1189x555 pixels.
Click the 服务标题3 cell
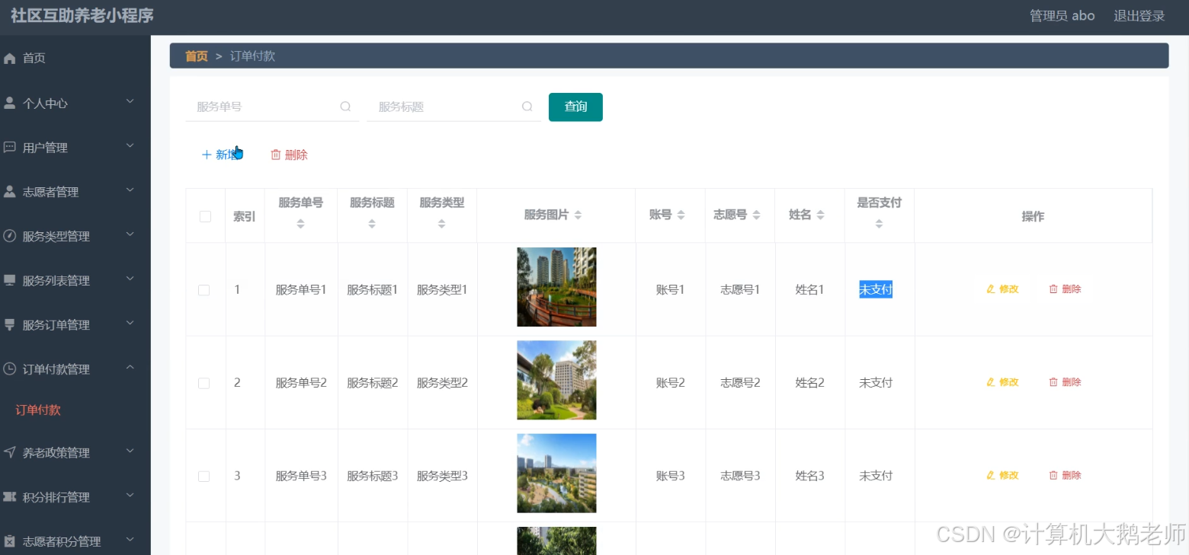click(x=373, y=476)
